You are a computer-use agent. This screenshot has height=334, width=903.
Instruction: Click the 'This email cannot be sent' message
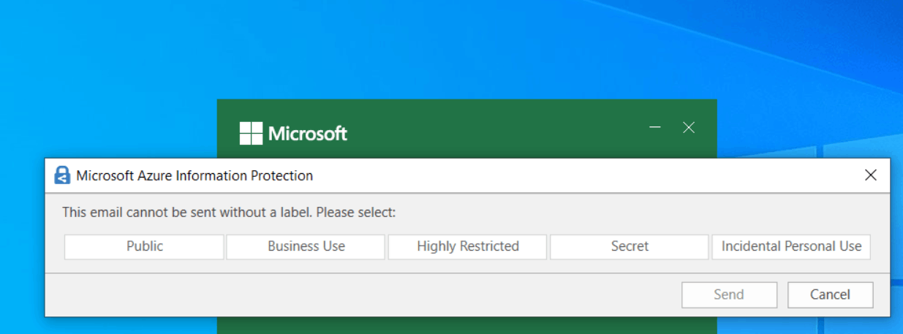point(229,213)
